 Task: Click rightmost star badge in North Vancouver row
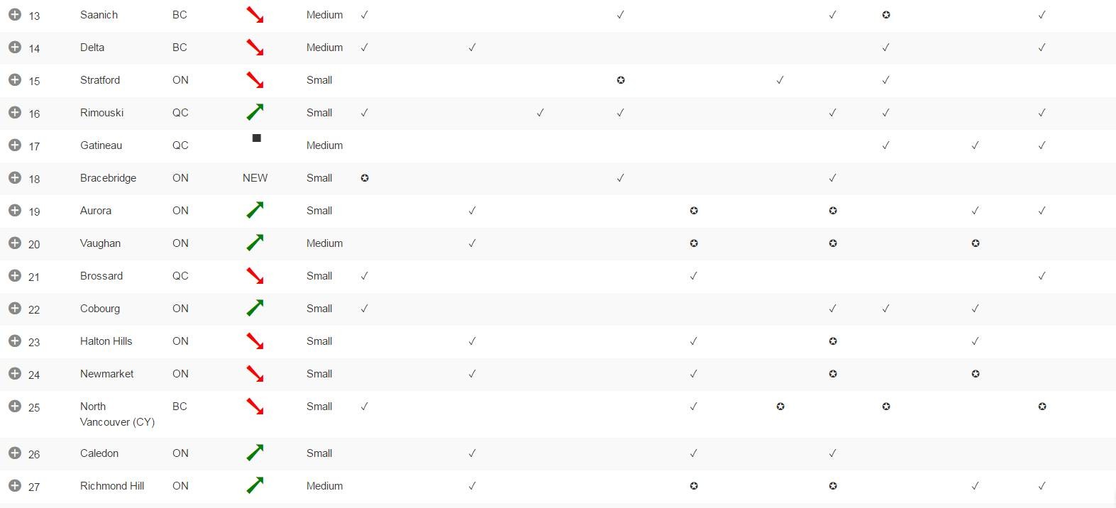click(x=1042, y=407)
